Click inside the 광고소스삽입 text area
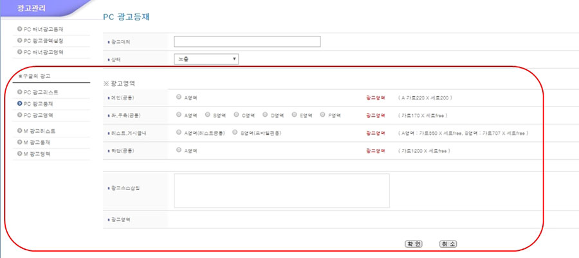 [x=282, y=191]
